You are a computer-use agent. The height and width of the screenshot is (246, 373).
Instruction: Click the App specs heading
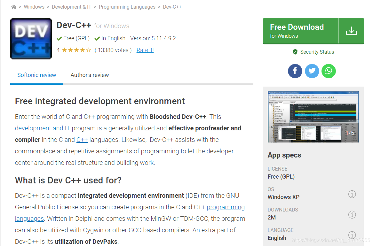coord(284,155)
